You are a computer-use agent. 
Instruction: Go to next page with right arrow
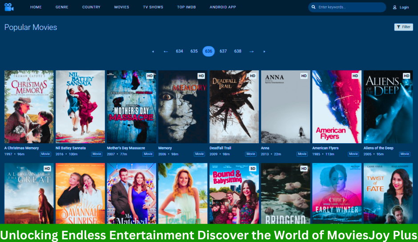click(x=251, y=52)
